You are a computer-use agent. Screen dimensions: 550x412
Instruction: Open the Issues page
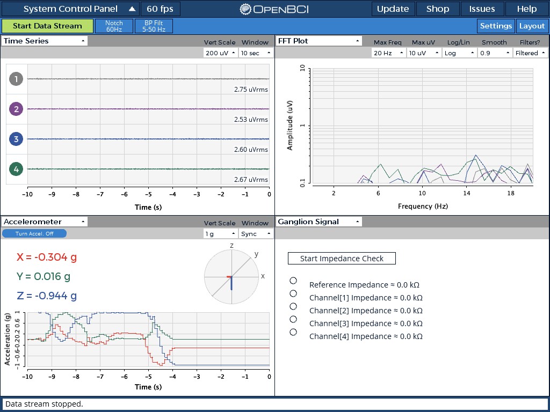[482, 9]
